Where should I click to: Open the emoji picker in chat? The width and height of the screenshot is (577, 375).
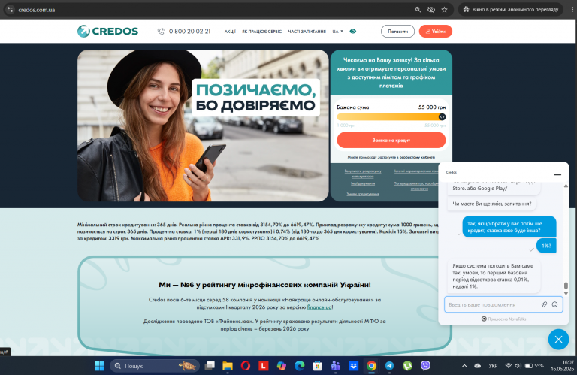pos(554,304)
